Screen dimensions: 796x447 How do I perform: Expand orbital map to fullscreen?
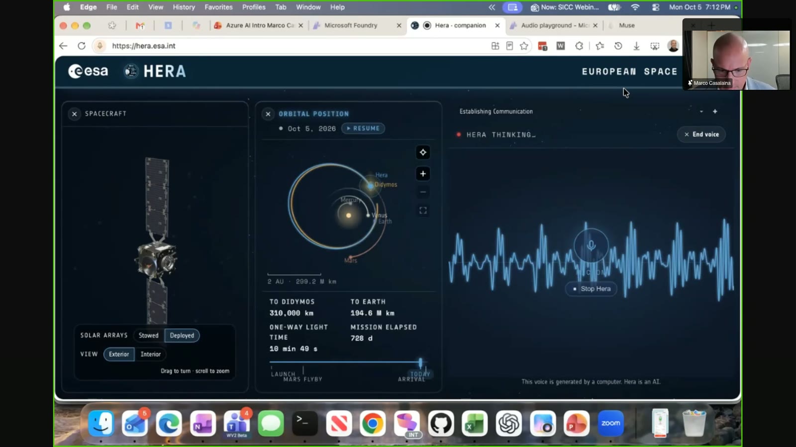tap(423, 211)
